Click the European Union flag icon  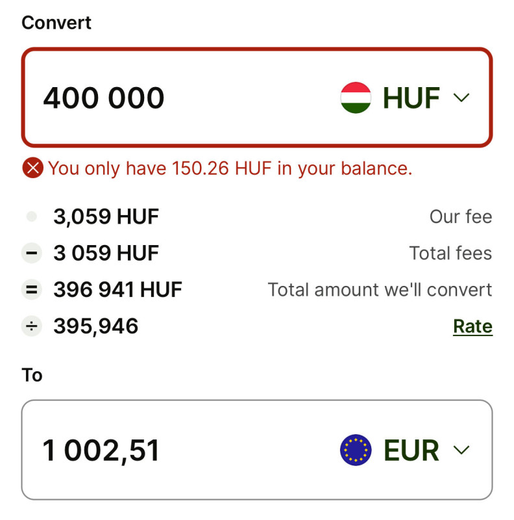click(x=356, y=450)
